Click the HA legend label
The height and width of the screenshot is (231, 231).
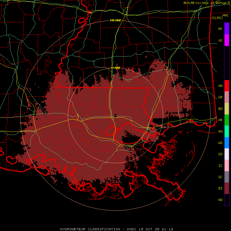(220, 86)
